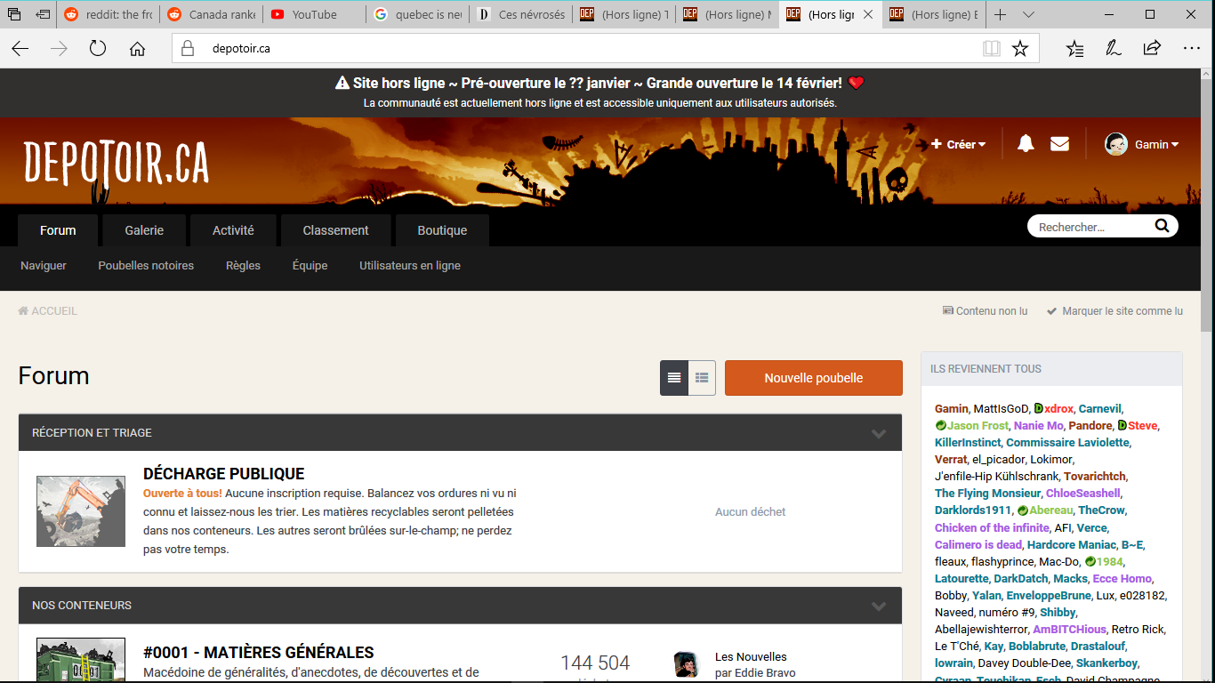The width and height of the screenshot is (1215, 683).
Task: Click the Contenu non lu link
Action: coord(985,311)
